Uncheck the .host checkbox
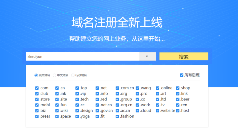 click(x=178, y=110)
